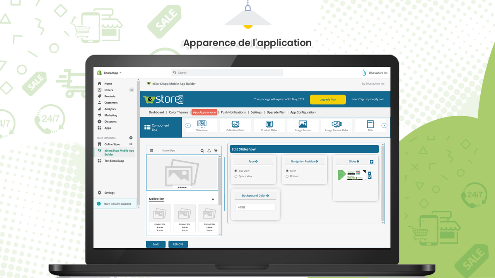Click the yellow Upgrade Plan button
This screenshot has width=495, height=278.
coord(328,100)
